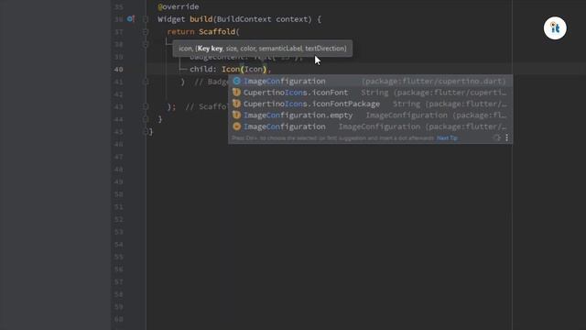Click the closing brace on line 44
586x330 pixels.
pos(160,119)
